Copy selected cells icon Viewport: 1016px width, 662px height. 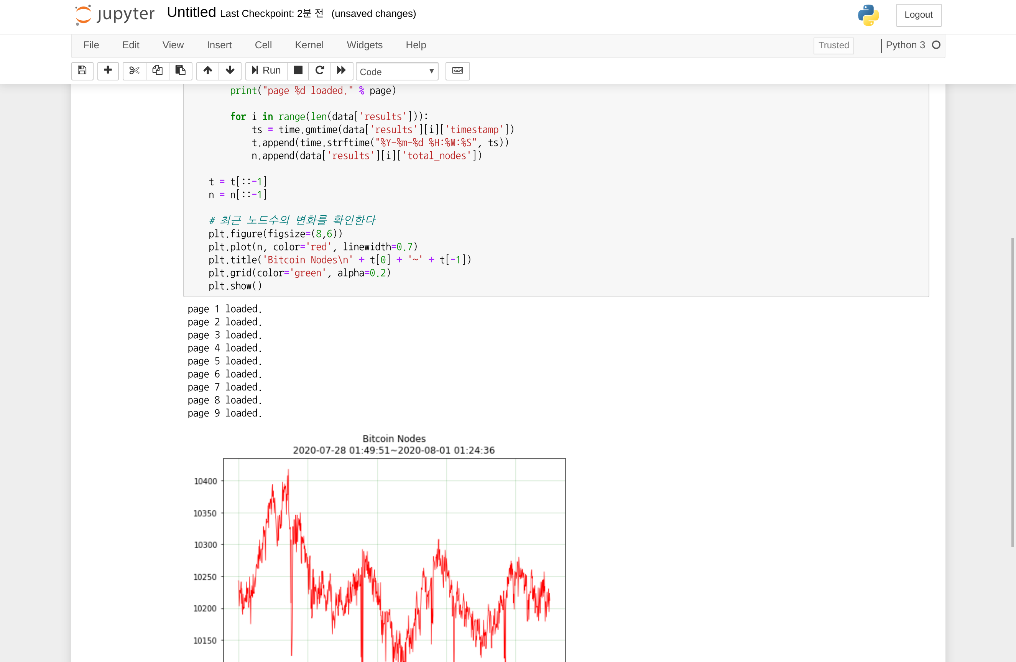click(x=157, y=70)
